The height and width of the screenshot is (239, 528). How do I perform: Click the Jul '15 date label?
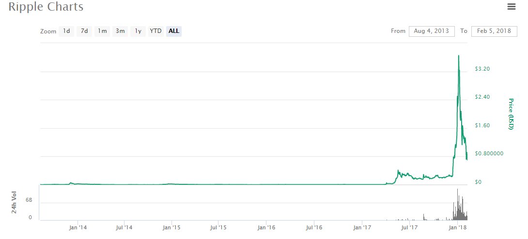pyautogui.click(x=218, y=227)
